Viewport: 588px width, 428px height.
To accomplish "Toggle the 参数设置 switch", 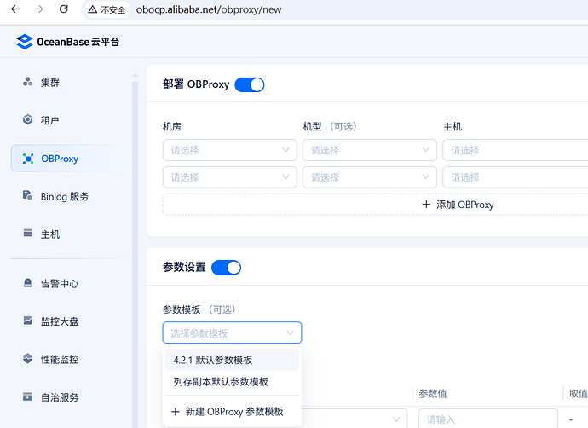I will tap(226, 268).
